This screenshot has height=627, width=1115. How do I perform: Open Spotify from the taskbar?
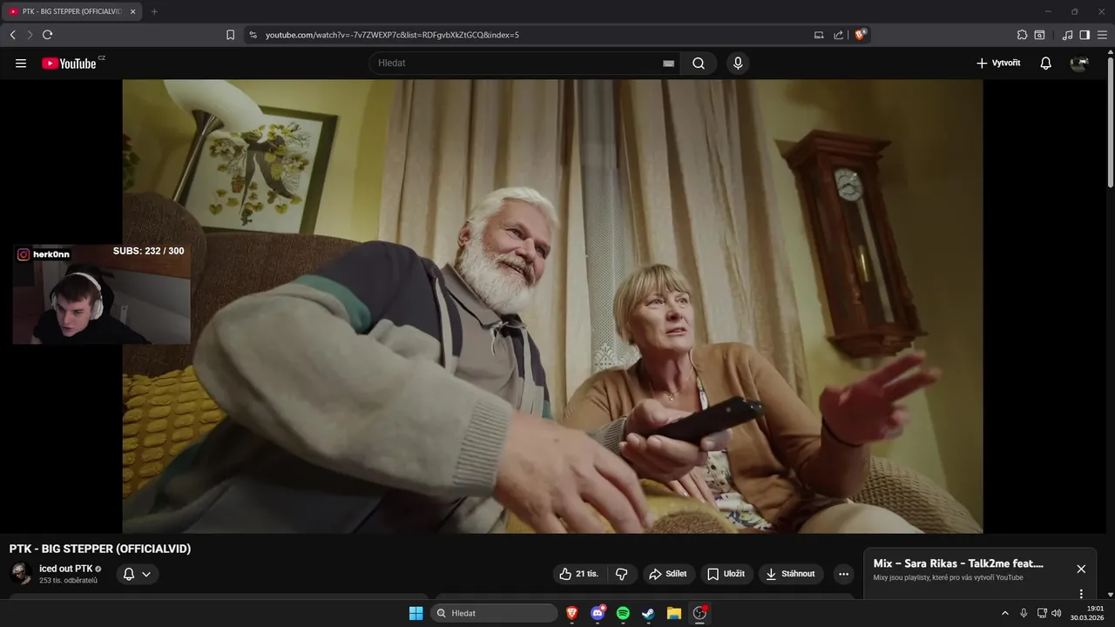pyautogui.click(x=623, y=613)
